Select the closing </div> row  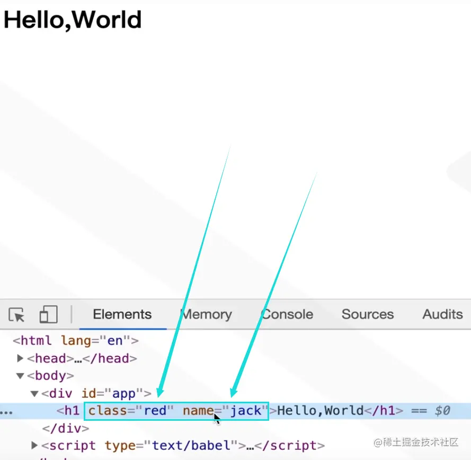tap(66, 428)
